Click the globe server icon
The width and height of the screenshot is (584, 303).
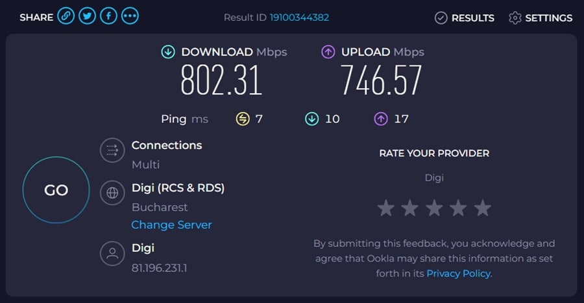(x=112, y=192)
